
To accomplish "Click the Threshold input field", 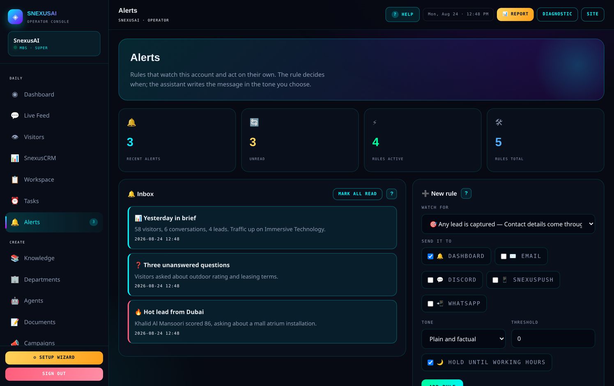I will click(x=553, y=339).
